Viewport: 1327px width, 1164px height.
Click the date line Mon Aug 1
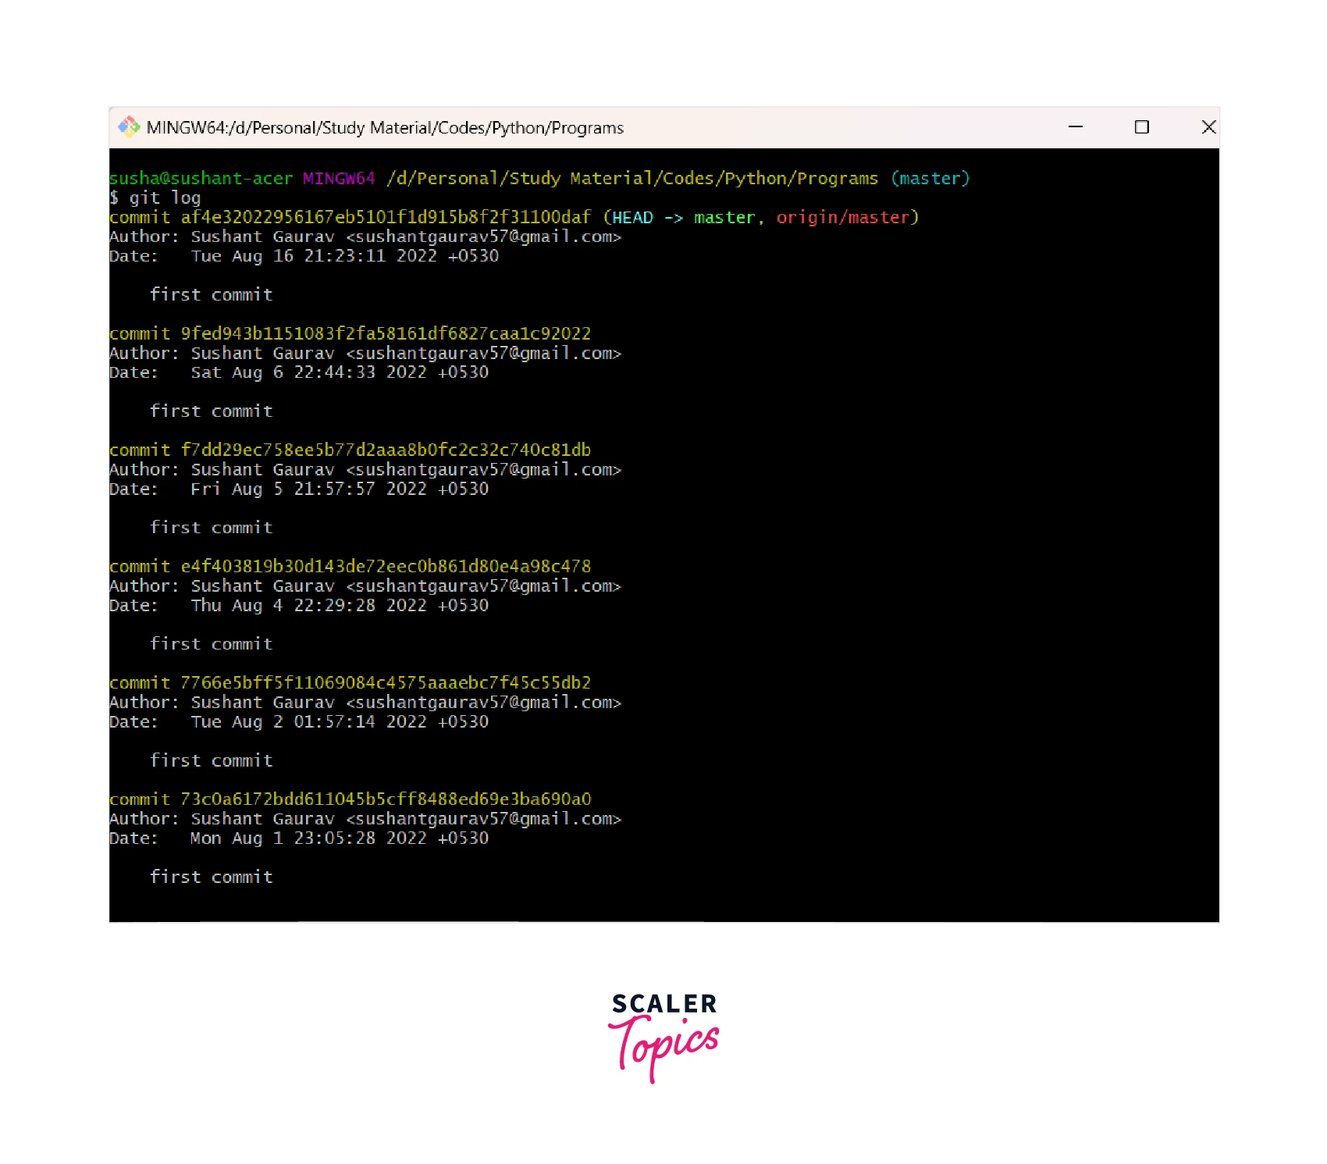coord(339,838)
